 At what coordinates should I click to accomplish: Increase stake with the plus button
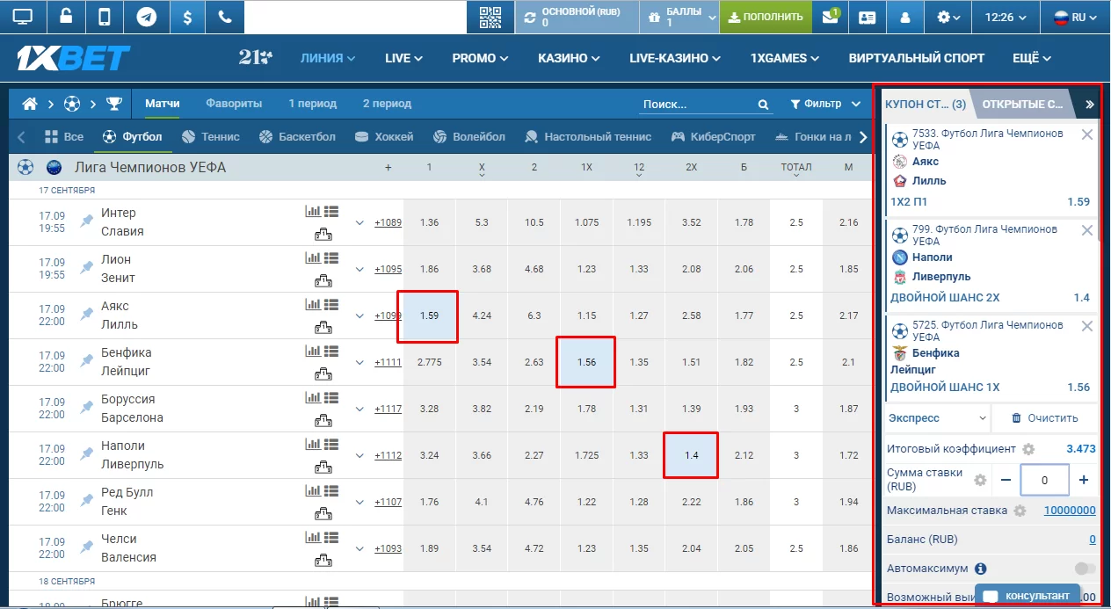1083,480
